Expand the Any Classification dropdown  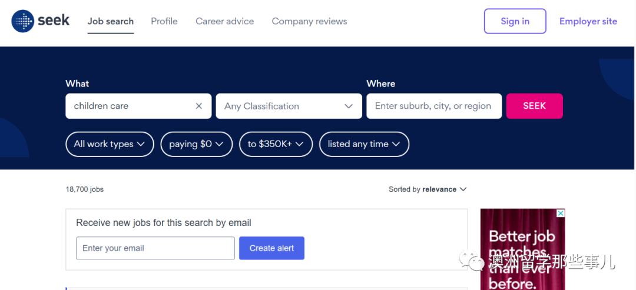[289, 106]
